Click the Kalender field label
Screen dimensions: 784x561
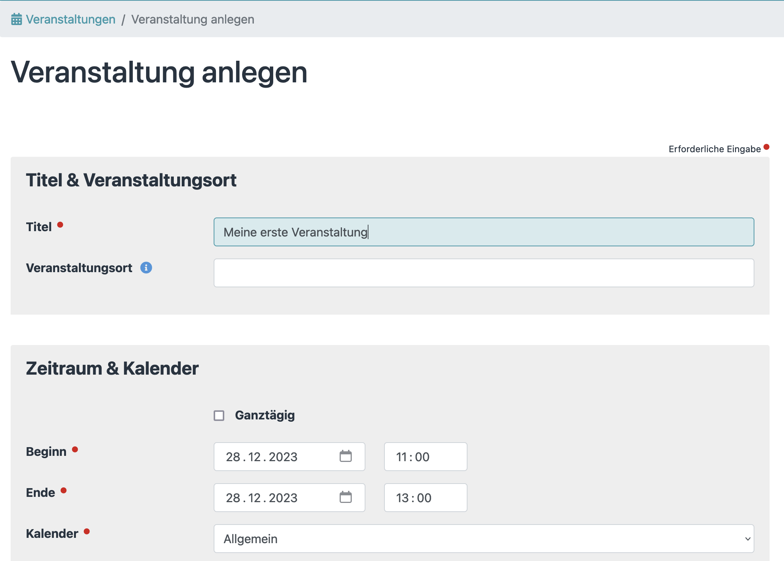point(52,534)
